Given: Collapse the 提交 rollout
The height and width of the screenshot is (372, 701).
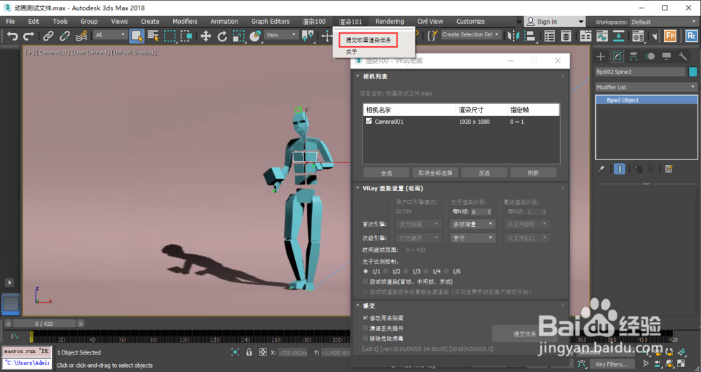Looking at the screenshot, I should [x=358, y=306].
